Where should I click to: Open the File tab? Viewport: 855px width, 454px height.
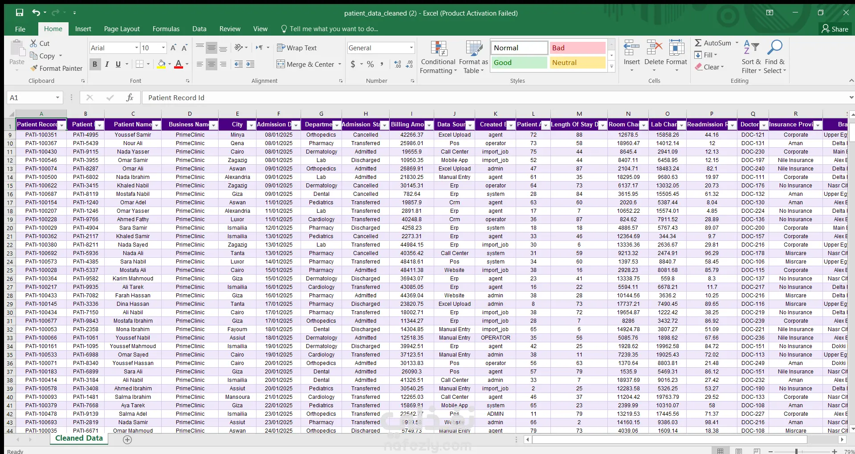(x=20, y=29)
